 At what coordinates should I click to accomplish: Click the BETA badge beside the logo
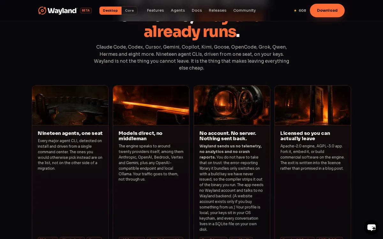[x=86, y=11]
